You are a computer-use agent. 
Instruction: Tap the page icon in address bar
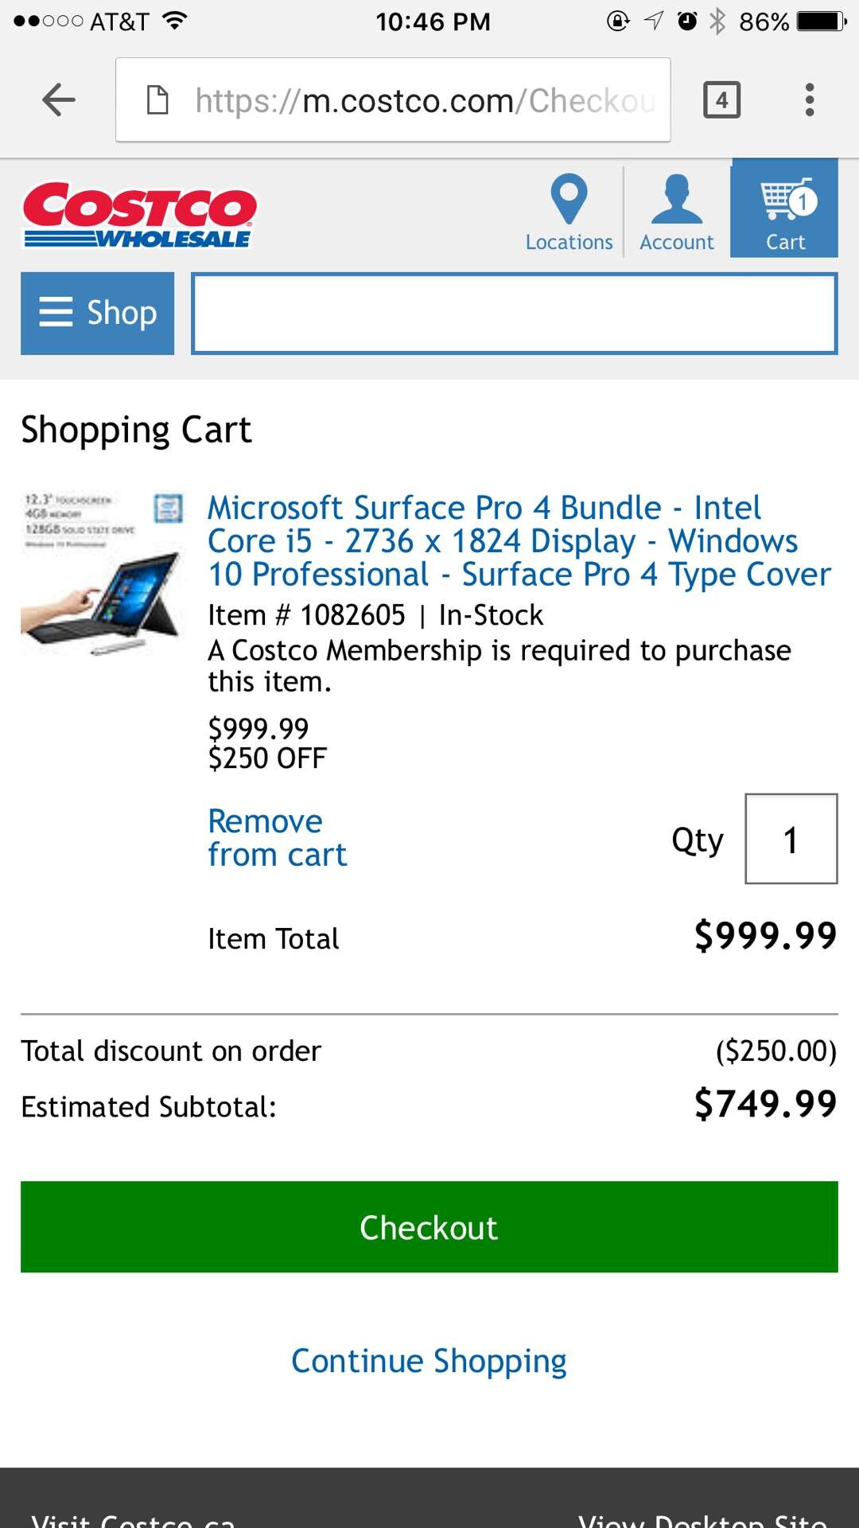158,100
